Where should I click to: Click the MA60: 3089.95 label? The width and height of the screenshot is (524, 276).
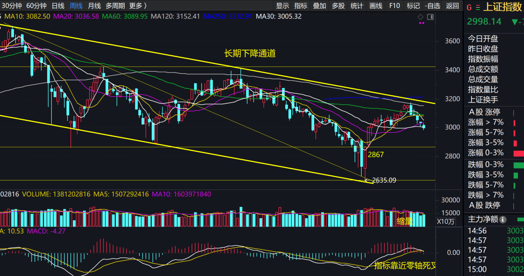click(x=125, y=16)
